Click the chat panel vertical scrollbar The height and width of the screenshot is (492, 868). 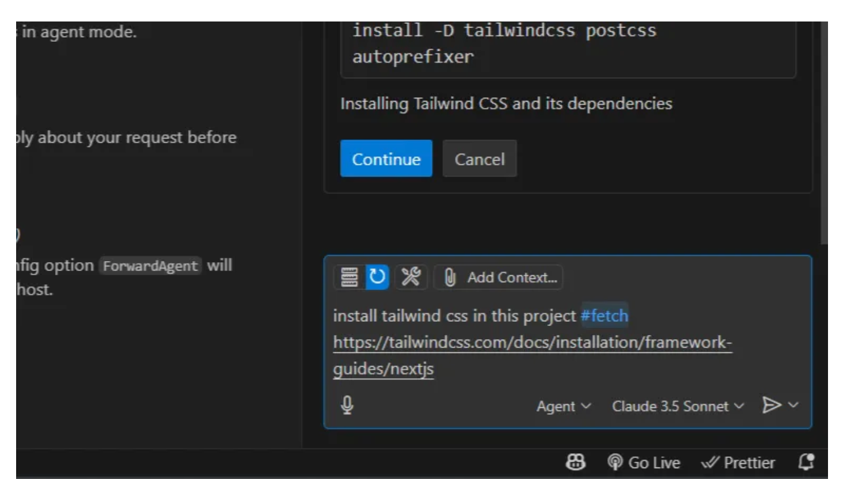tap(824, 133)
